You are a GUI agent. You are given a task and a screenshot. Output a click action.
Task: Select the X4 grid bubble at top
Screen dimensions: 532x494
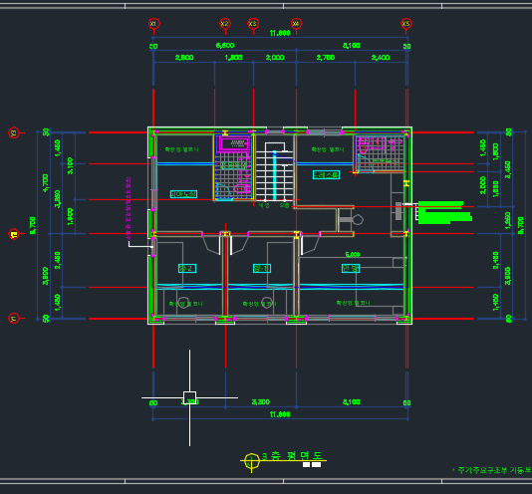coord(296,24)
